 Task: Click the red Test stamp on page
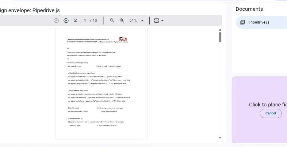[123, 39]
